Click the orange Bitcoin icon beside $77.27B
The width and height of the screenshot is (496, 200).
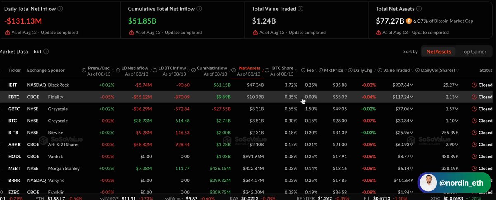coord(409,21)
